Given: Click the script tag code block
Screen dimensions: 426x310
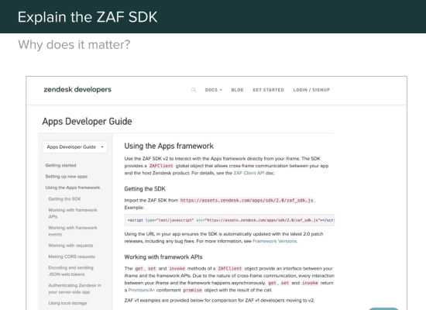Looking at the screenshot, I should pyautogui.click(x=229, y=220).
